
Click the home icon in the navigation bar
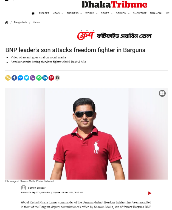tap(33, 13)
